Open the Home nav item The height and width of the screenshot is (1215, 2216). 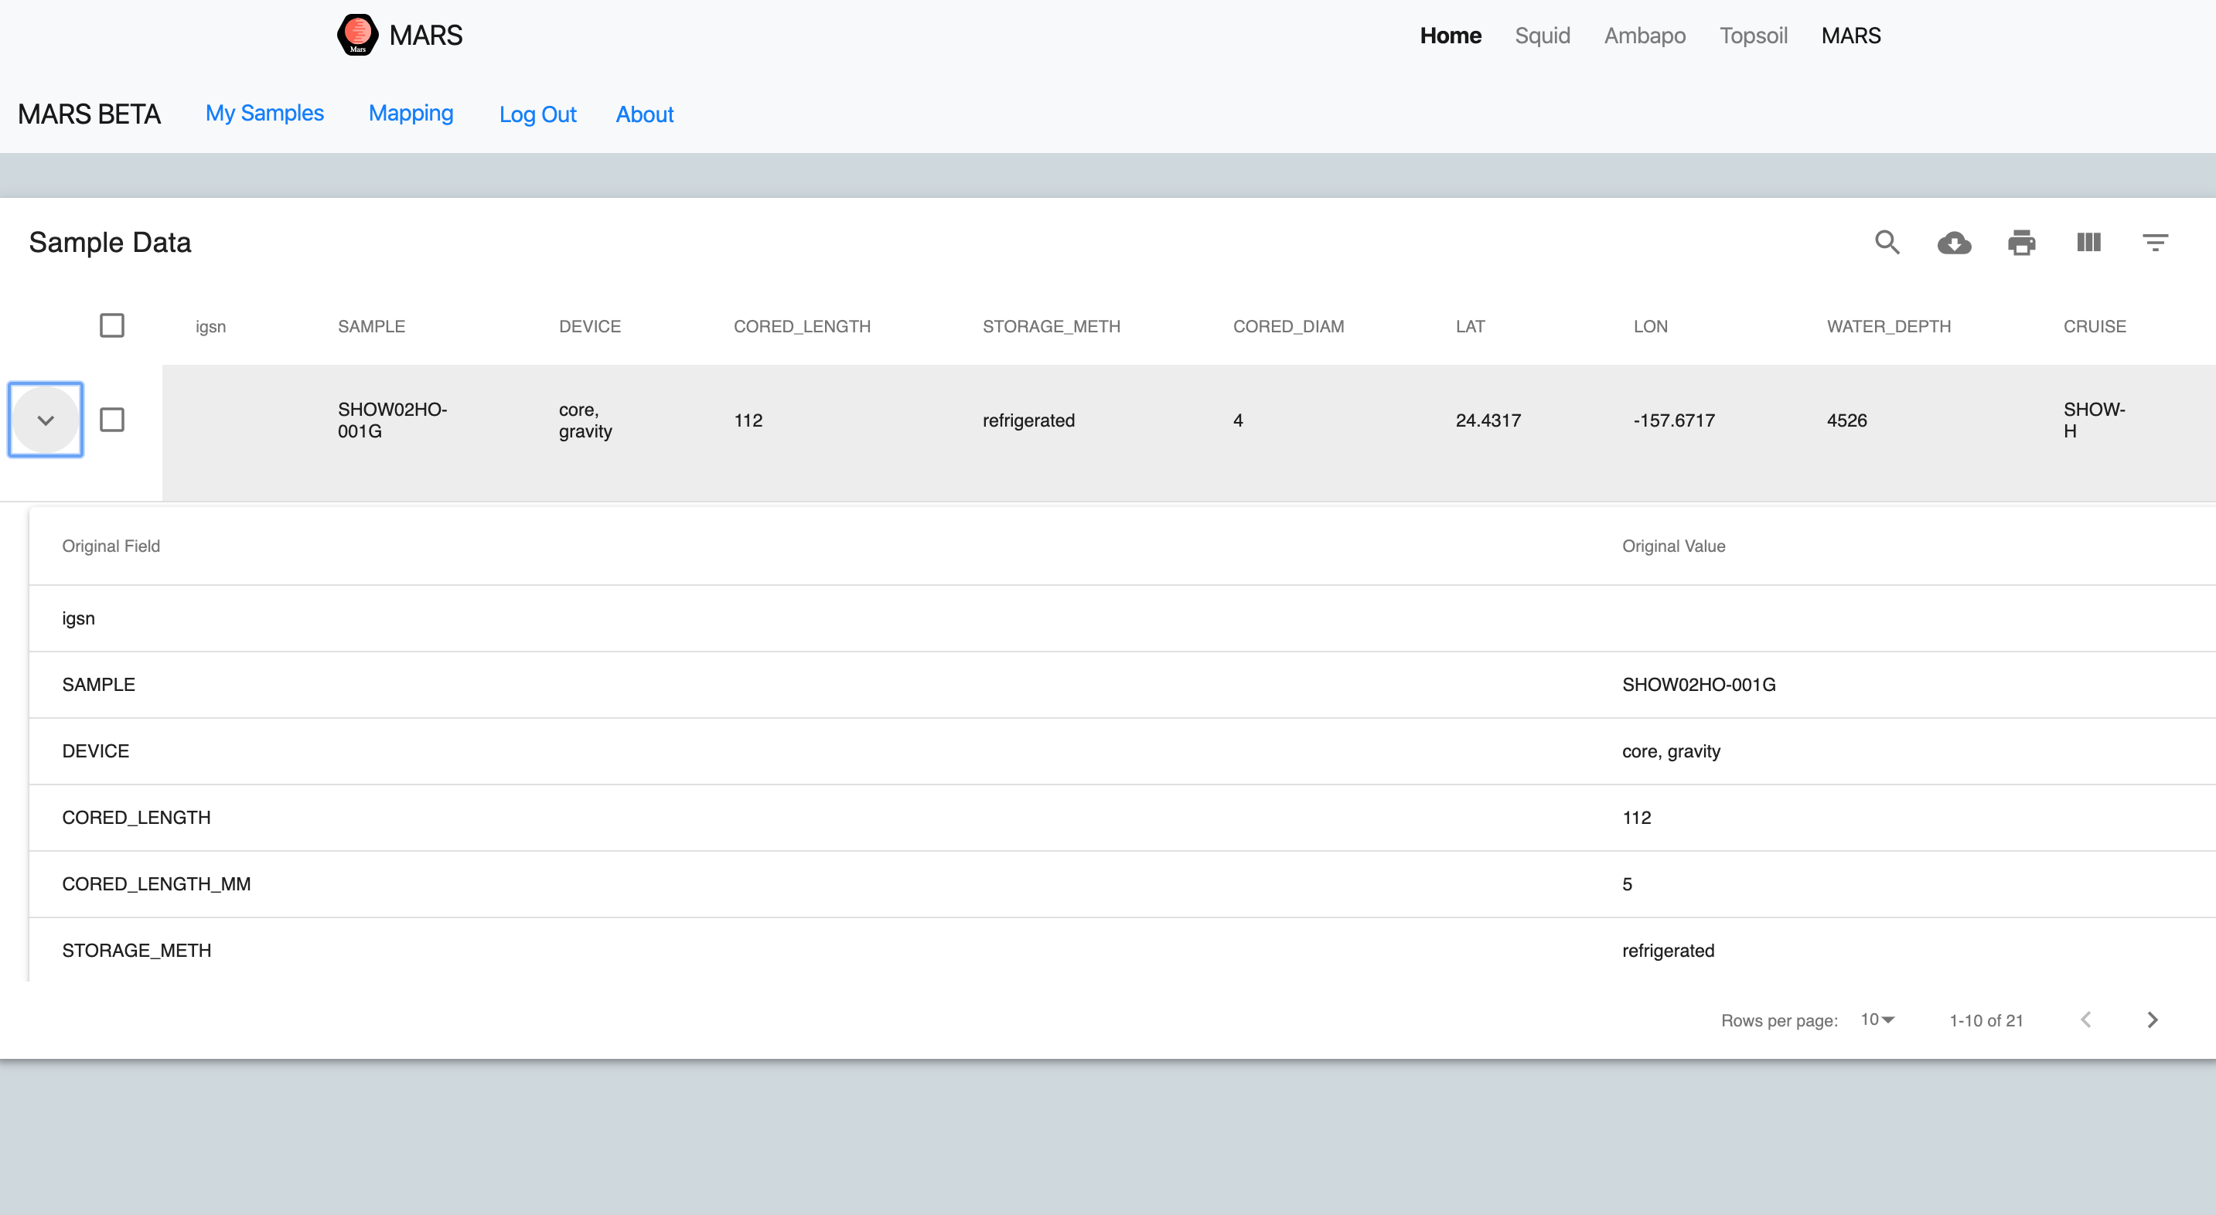pyautogui.click(x=1451, y=36)
